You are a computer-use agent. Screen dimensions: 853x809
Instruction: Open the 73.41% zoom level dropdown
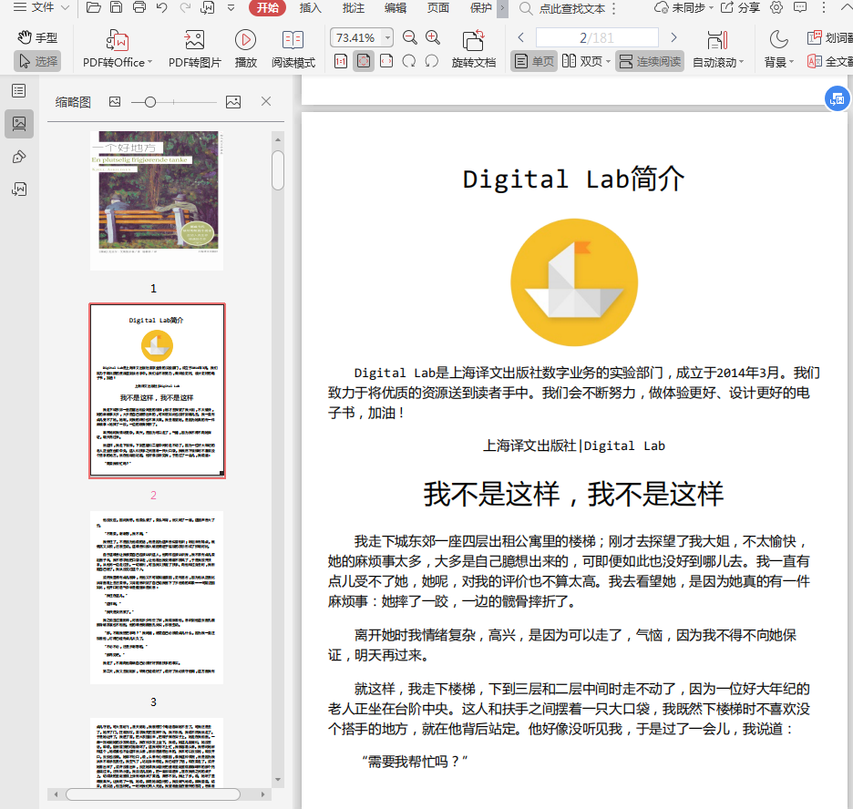(386, 38)
